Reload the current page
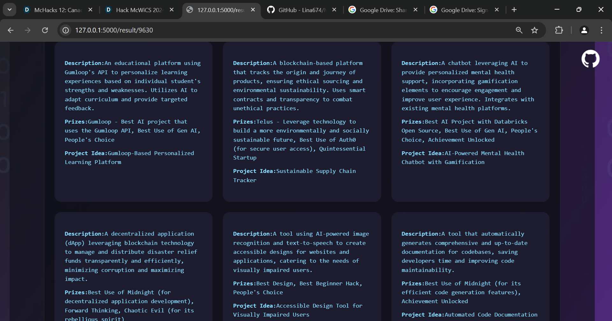The image size is (612, 321). click(45, 30)
